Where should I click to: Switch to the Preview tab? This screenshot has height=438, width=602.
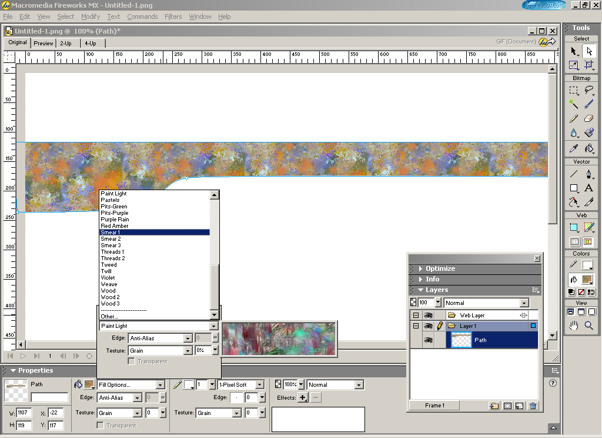44,44
